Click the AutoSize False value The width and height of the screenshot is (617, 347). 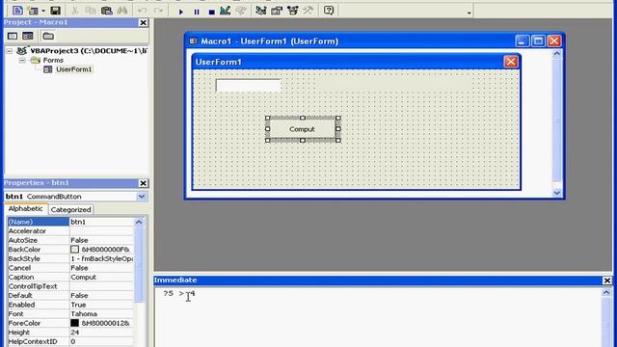(x=101, y=240)
